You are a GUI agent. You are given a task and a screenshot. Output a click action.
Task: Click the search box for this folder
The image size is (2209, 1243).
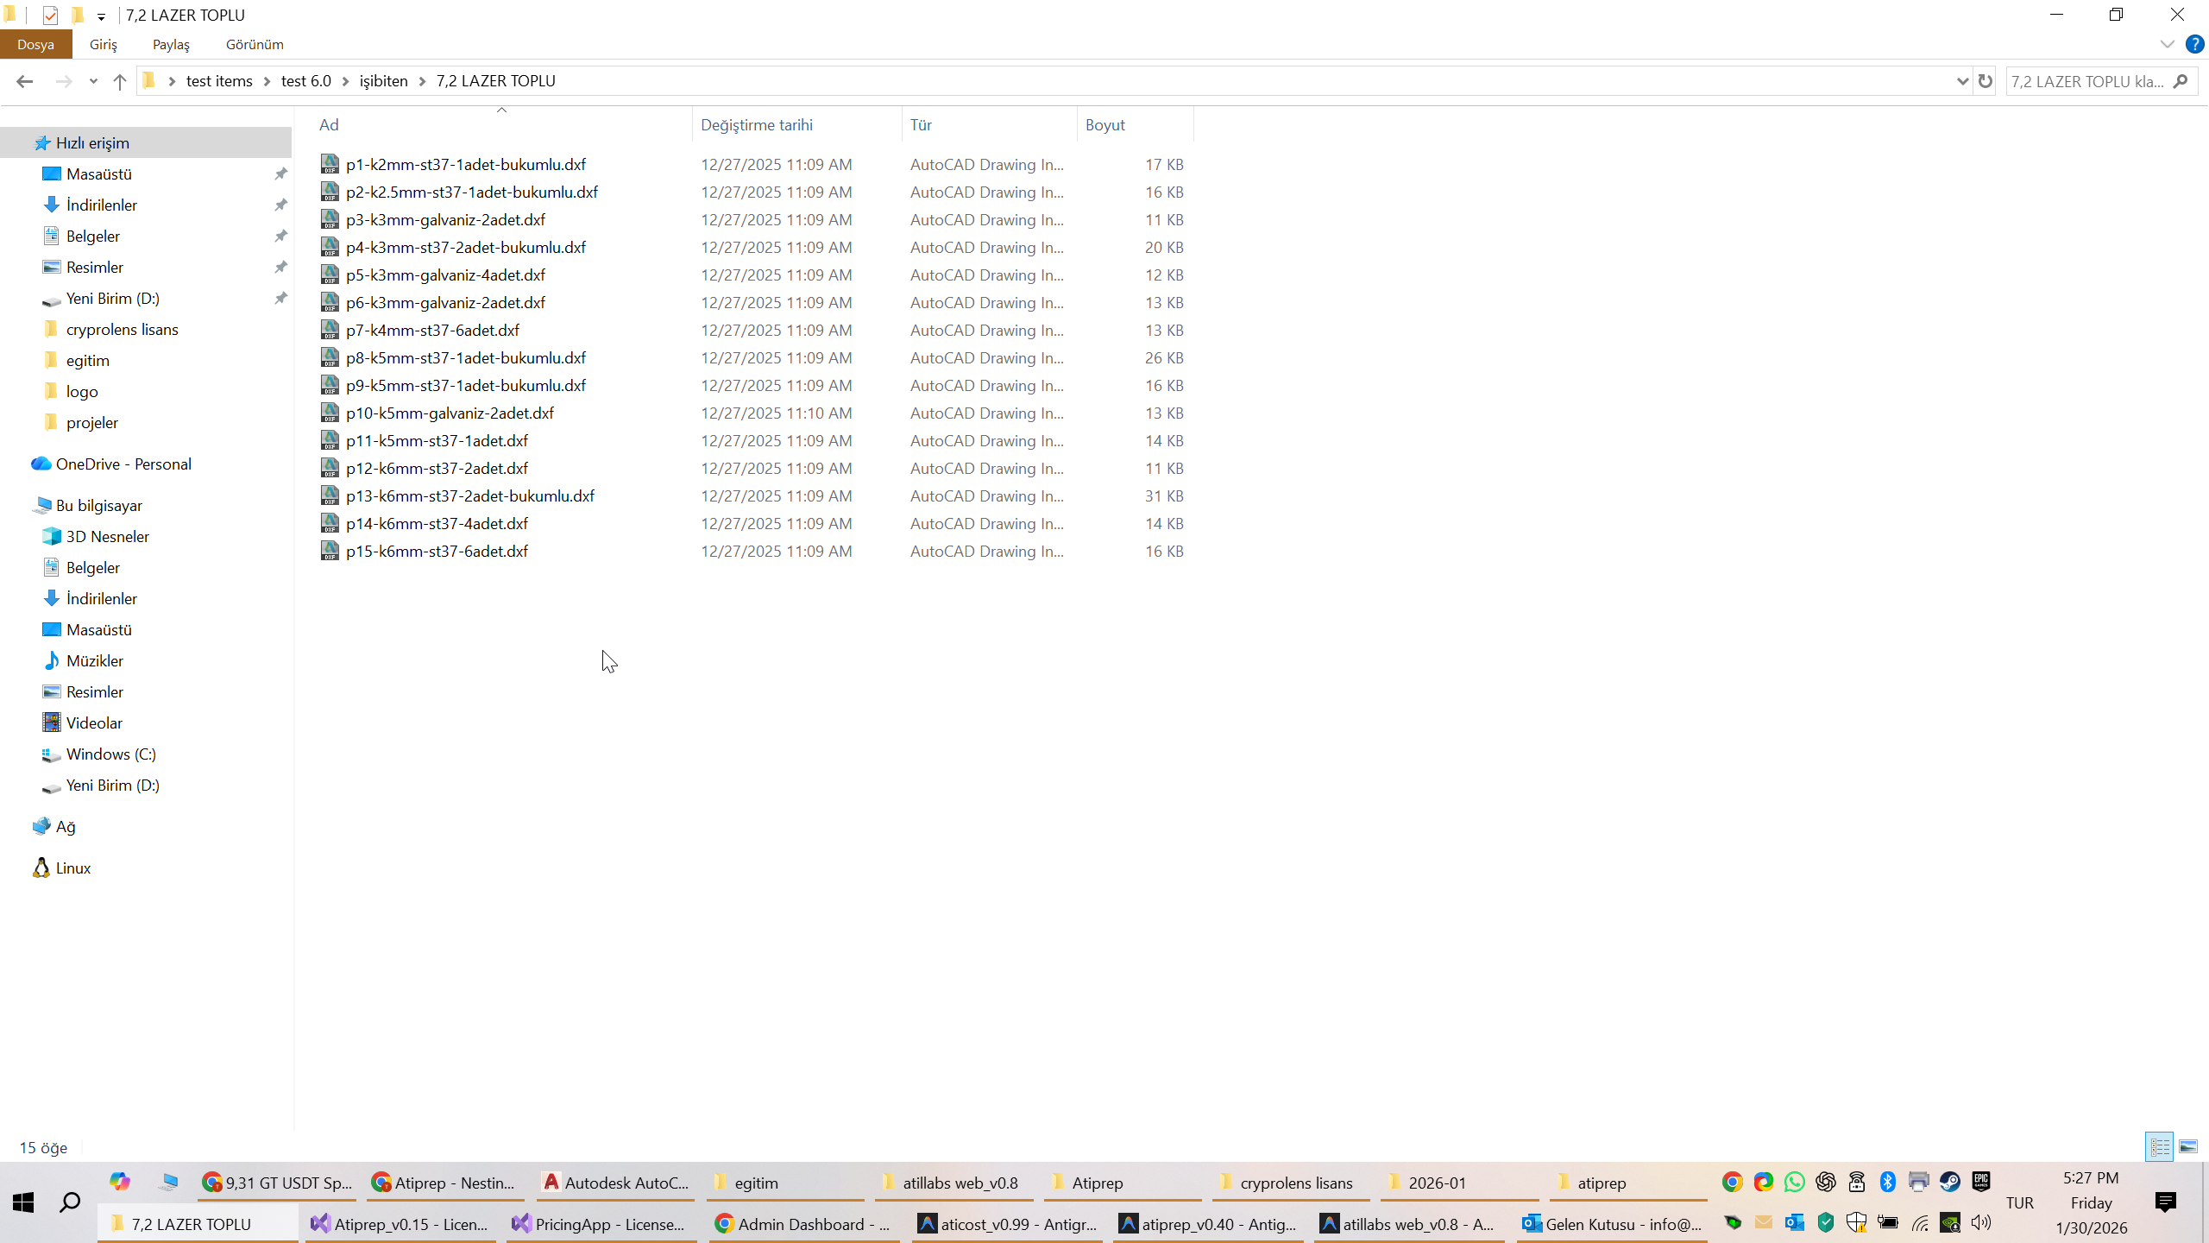[x=2086, y=81]
